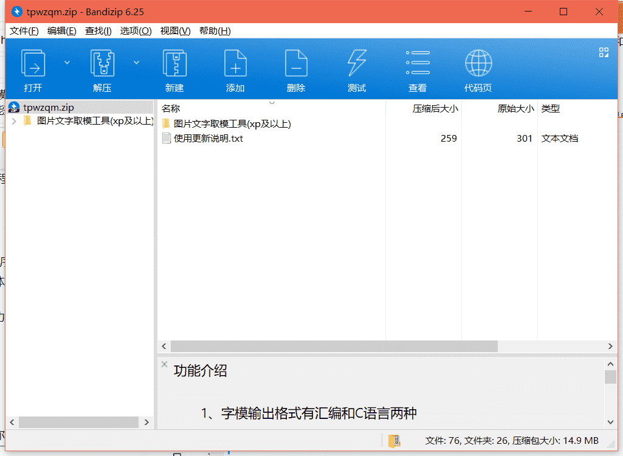Screen dimensions: 623x456
Task: Click the View (查看) list icon
Action: tap(418, 63)
